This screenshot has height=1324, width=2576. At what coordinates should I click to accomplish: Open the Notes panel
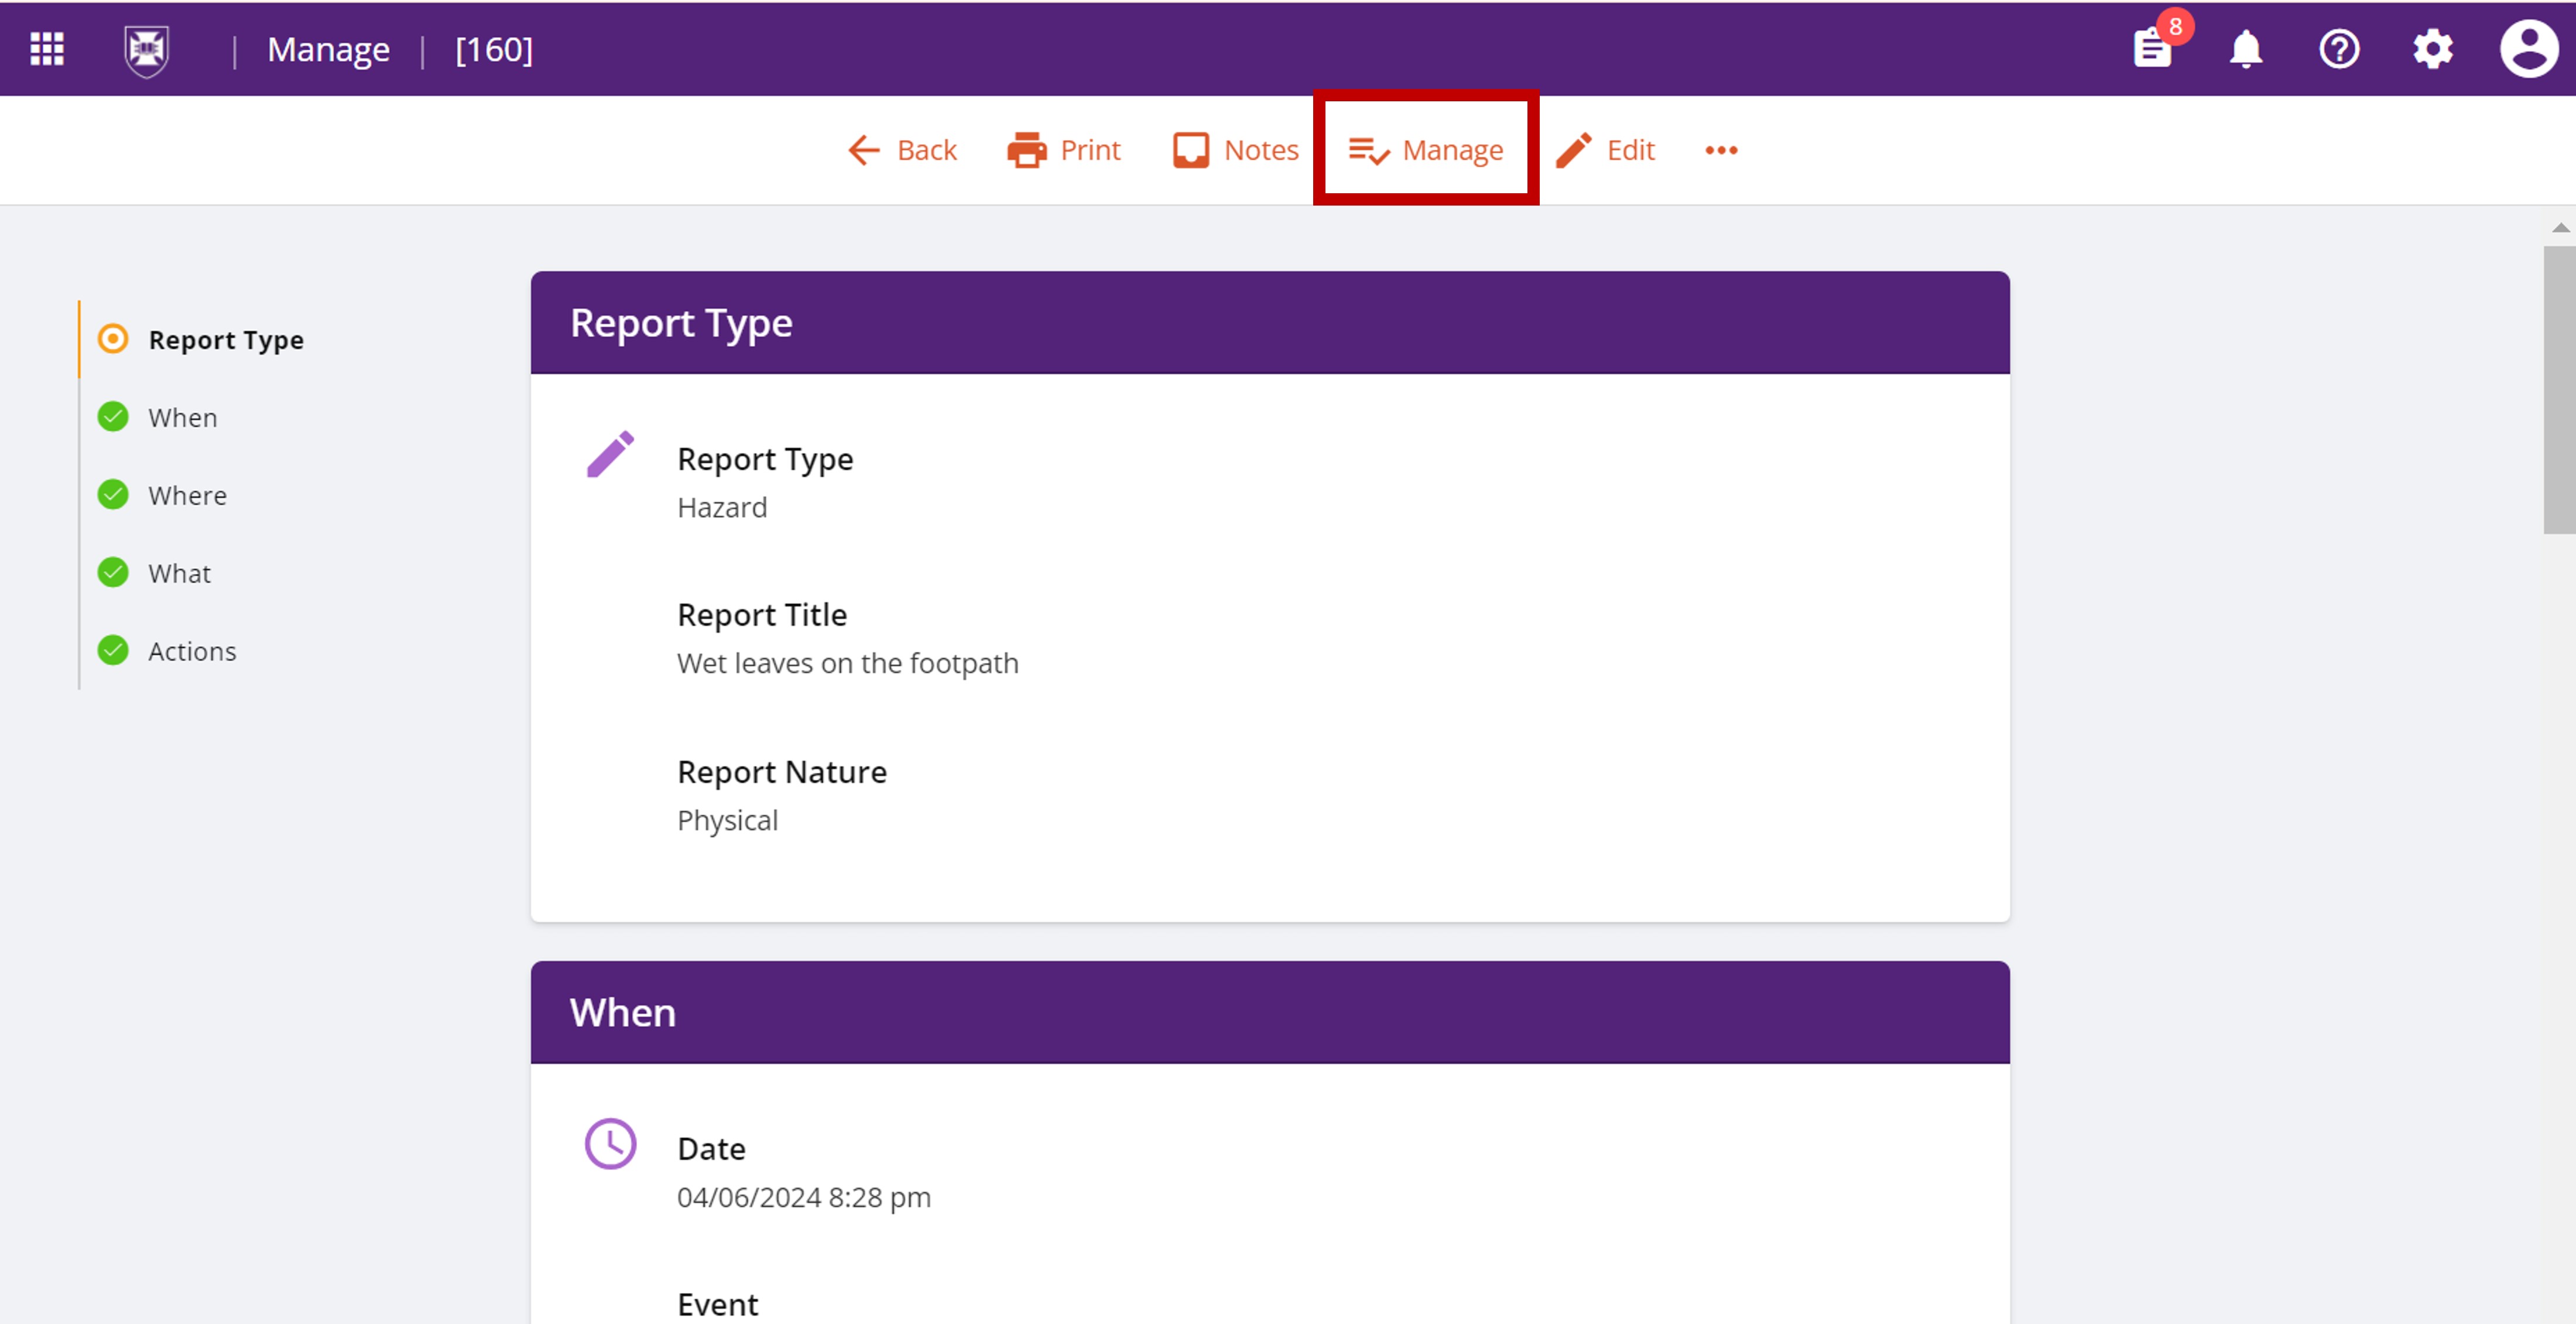[x=1236, y=150]
